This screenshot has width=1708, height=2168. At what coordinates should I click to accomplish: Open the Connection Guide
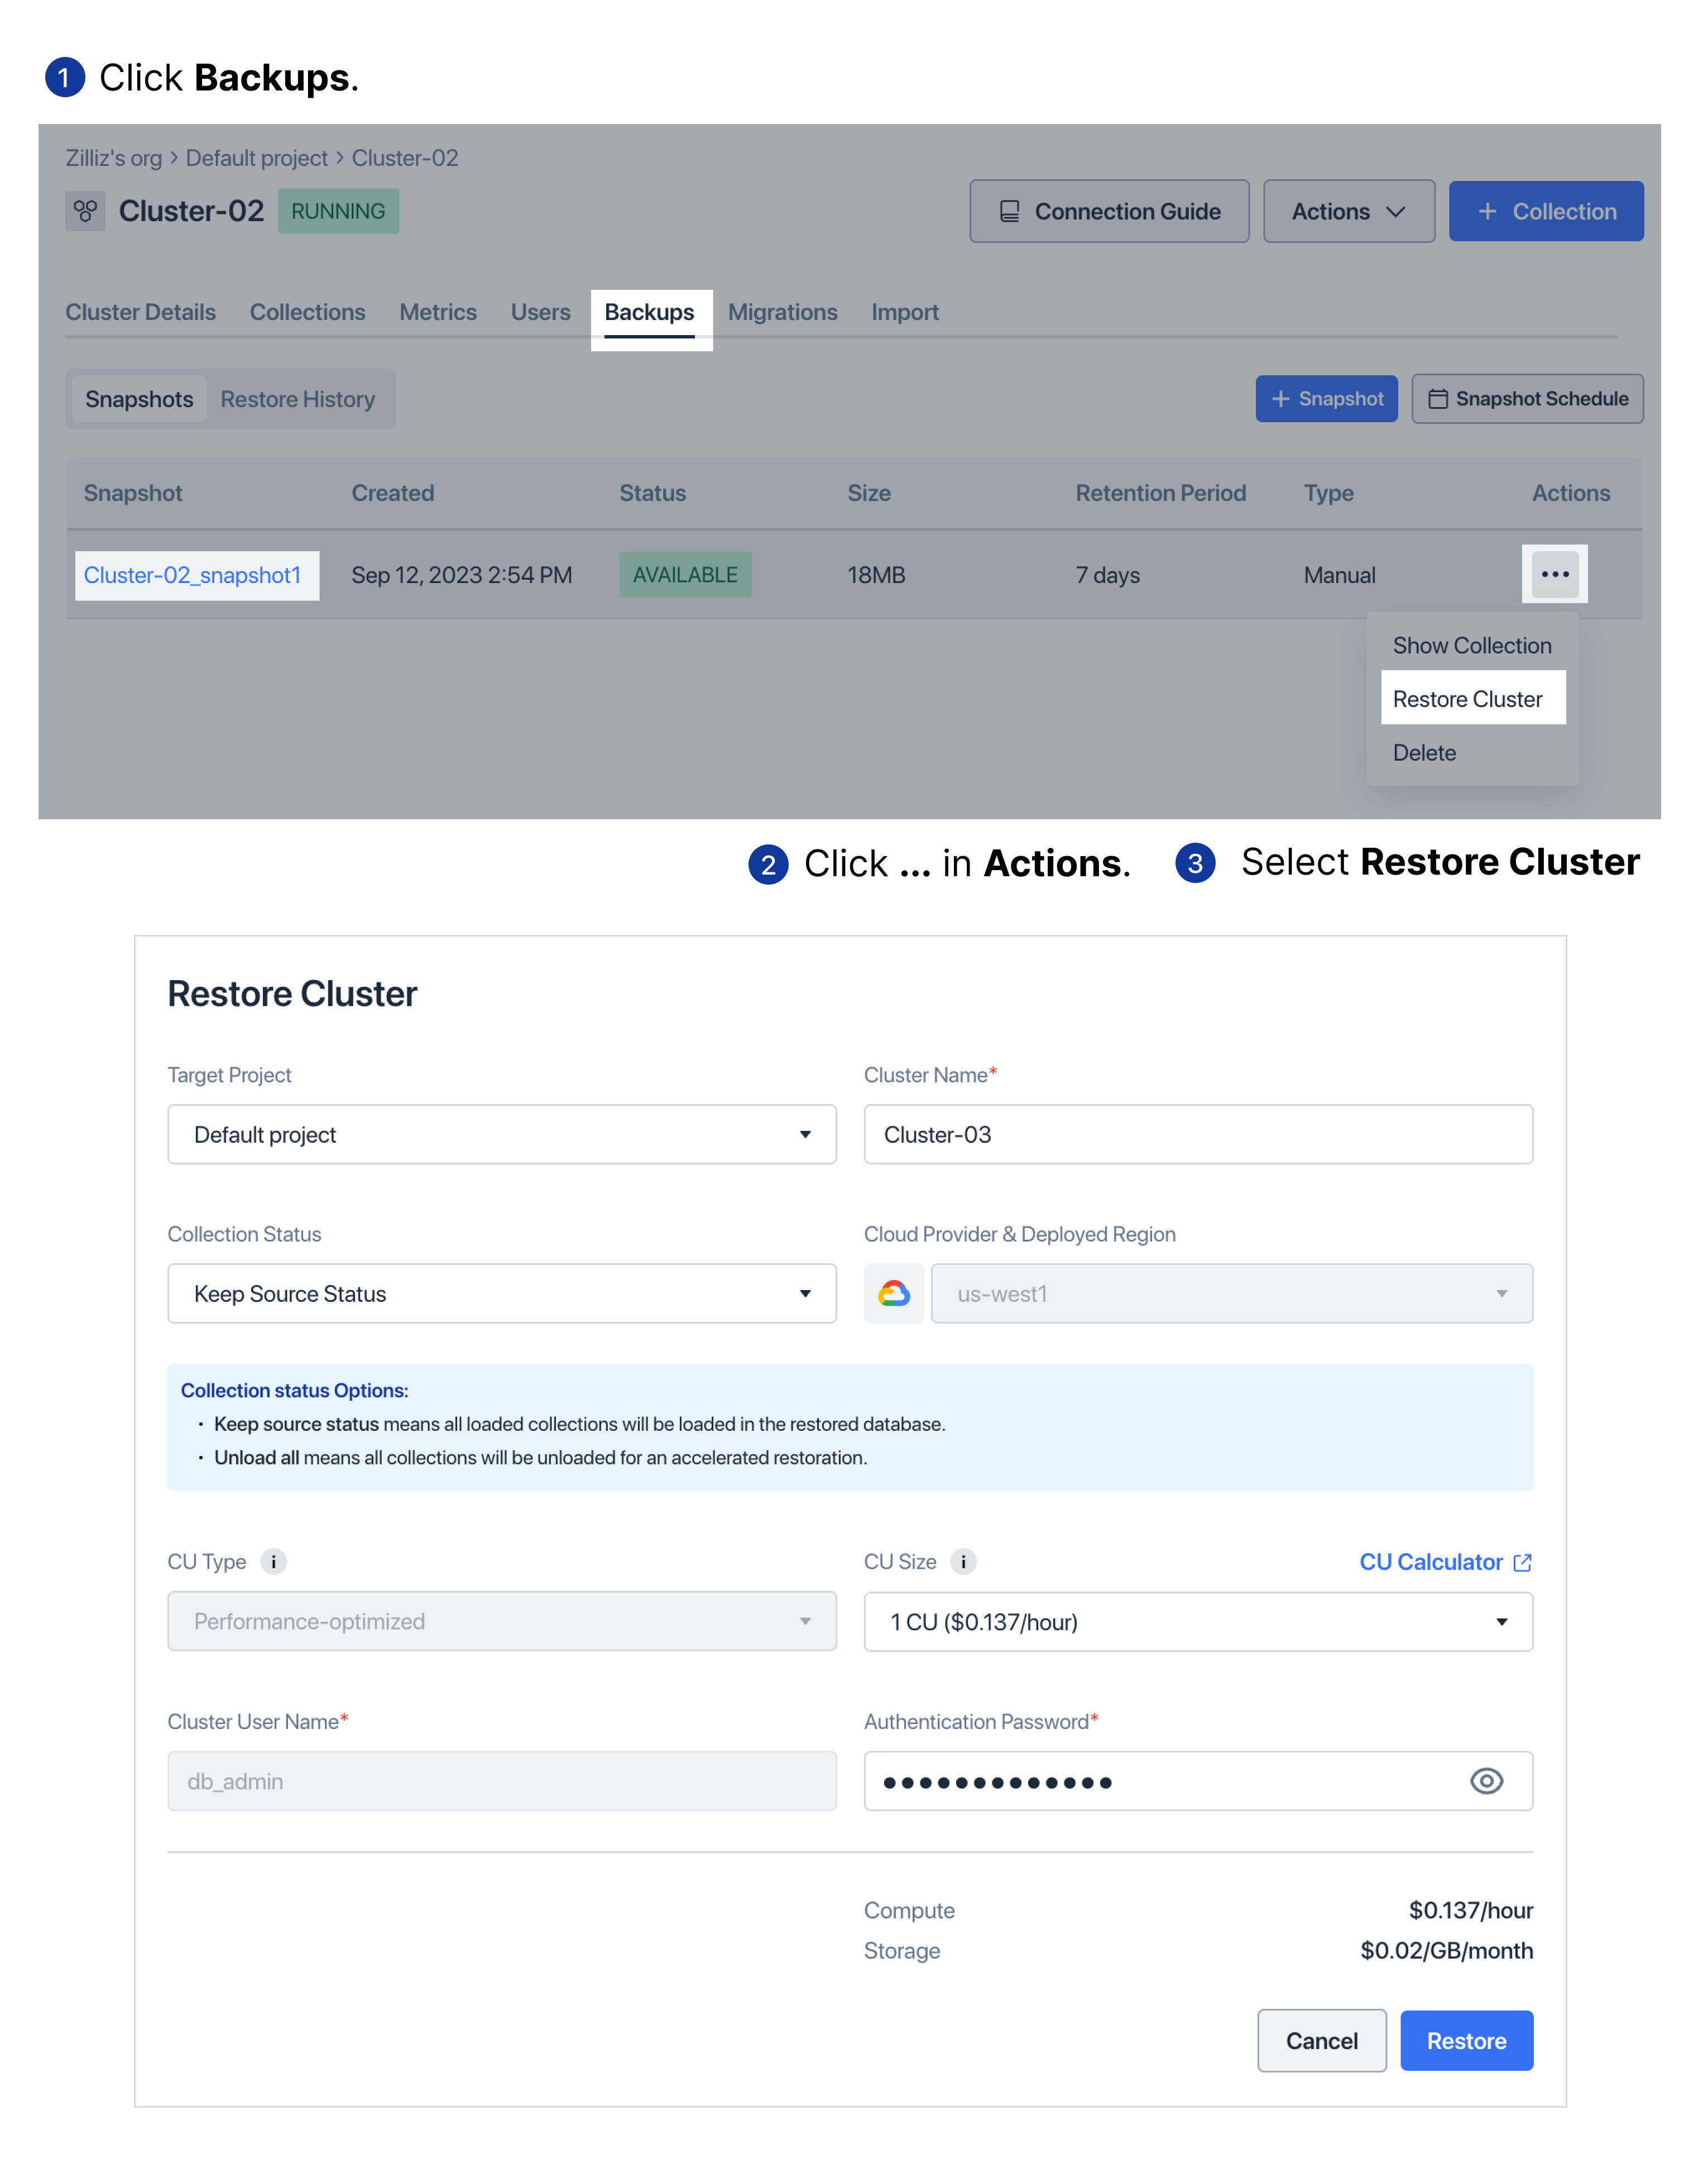click(x=1108, y=211)
